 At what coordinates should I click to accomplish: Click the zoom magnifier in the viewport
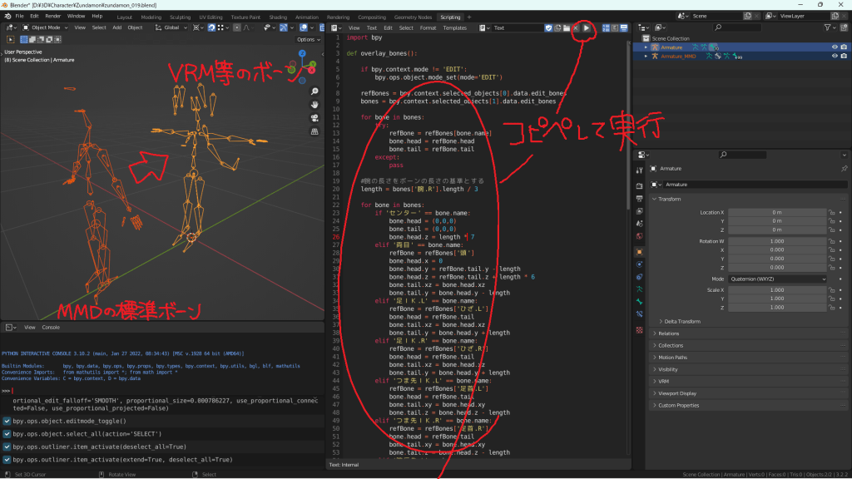315,91
